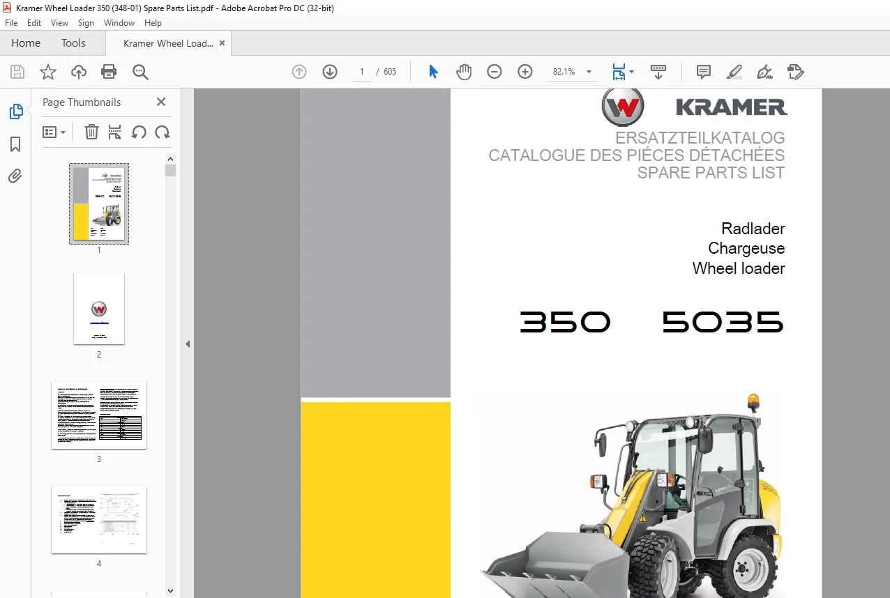Delete selected page with trash icon
This screenshot has width=890, height=598.
pos(91,132)
